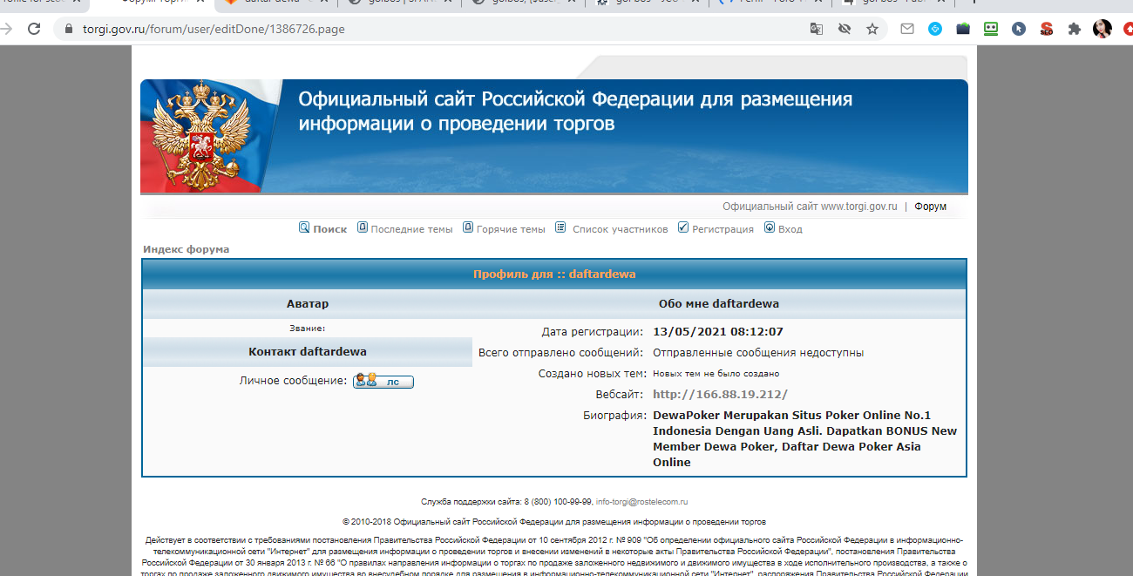Image resolution: width=1133 pixels, height=576 pixels.
Task: Open the mail envelope extension menu
Action: (x=906, y=28)
